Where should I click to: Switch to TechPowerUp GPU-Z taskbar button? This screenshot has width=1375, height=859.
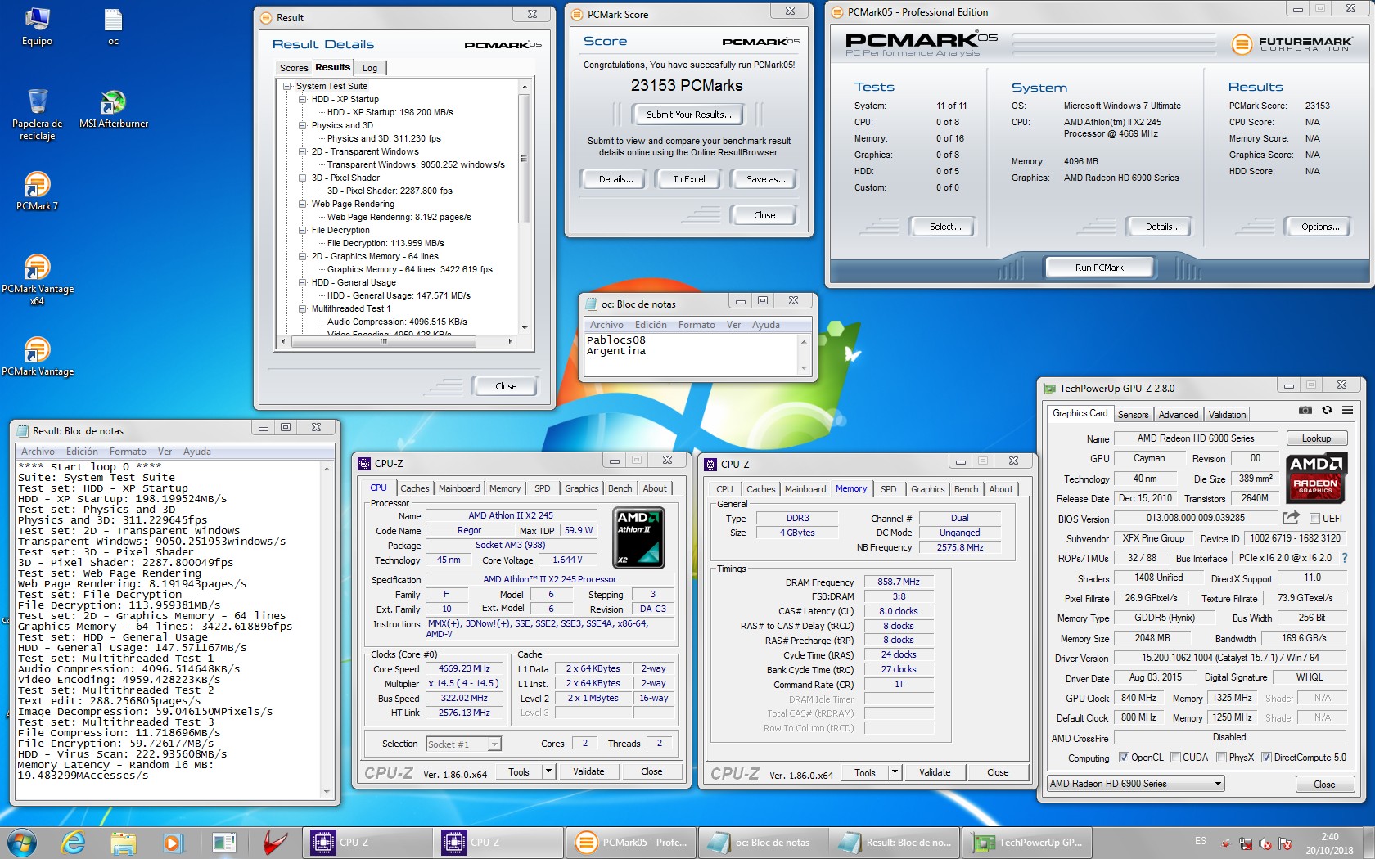coord(1027,843)
